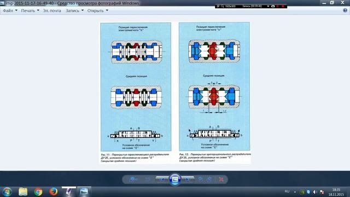Delete the photo with the red X
This screenshot has height=197, width=350.
[221, 179]
